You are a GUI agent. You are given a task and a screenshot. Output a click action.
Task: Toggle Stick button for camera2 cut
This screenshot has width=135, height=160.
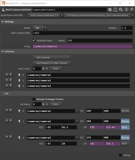click(x=125, y=127)
